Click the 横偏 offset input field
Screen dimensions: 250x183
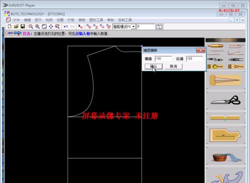163,59
